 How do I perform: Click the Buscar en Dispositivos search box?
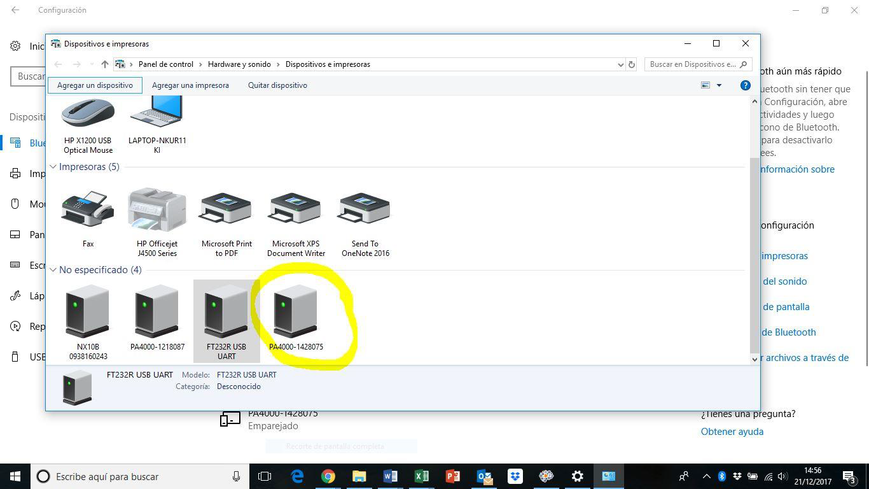pyautogui.click(x=698, y=64)
